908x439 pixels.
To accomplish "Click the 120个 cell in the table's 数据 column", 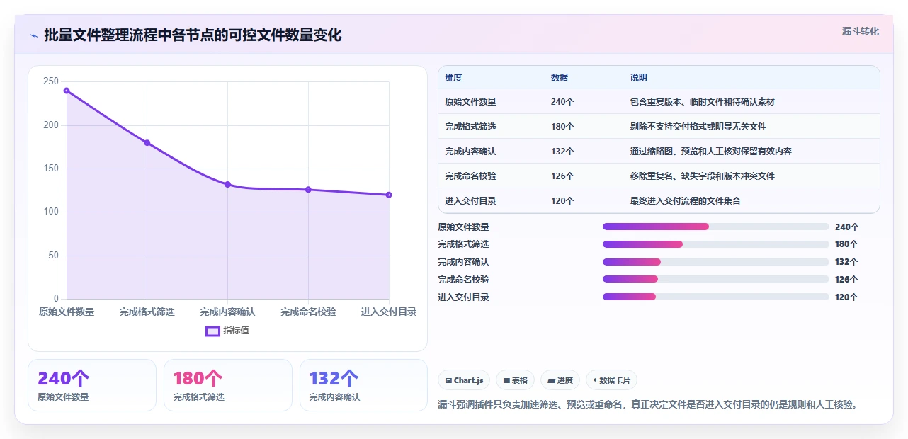I will point(562,201).
